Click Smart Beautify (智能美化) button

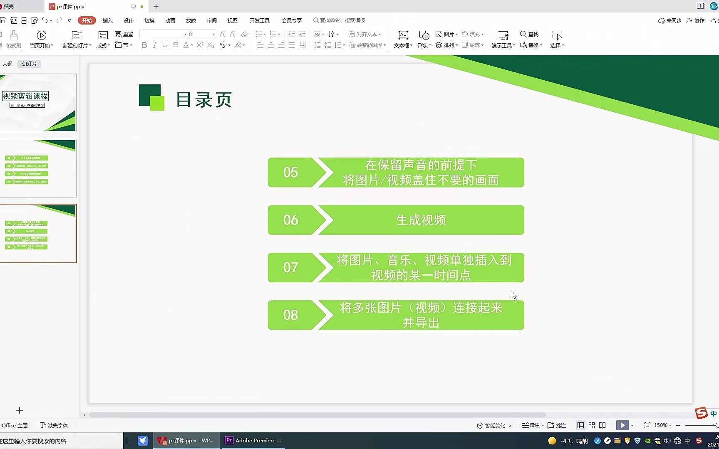[x=491, y=425]
